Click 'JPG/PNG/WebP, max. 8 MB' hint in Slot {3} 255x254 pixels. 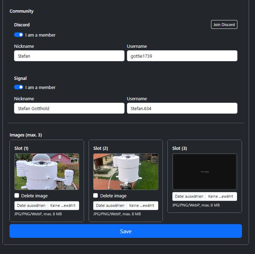196,205
